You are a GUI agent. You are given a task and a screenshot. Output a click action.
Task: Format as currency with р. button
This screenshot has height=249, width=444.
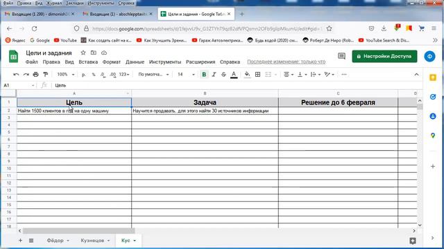tap(83, 75)
